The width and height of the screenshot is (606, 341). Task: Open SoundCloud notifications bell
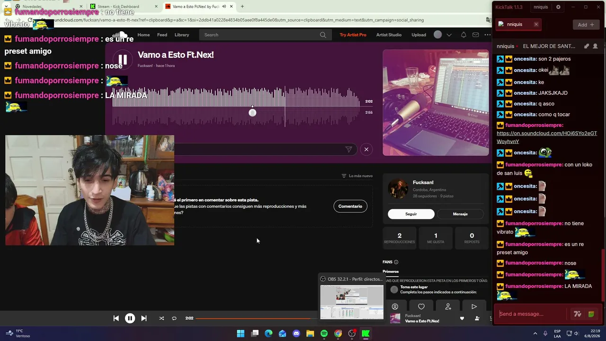tap(463, 35)
